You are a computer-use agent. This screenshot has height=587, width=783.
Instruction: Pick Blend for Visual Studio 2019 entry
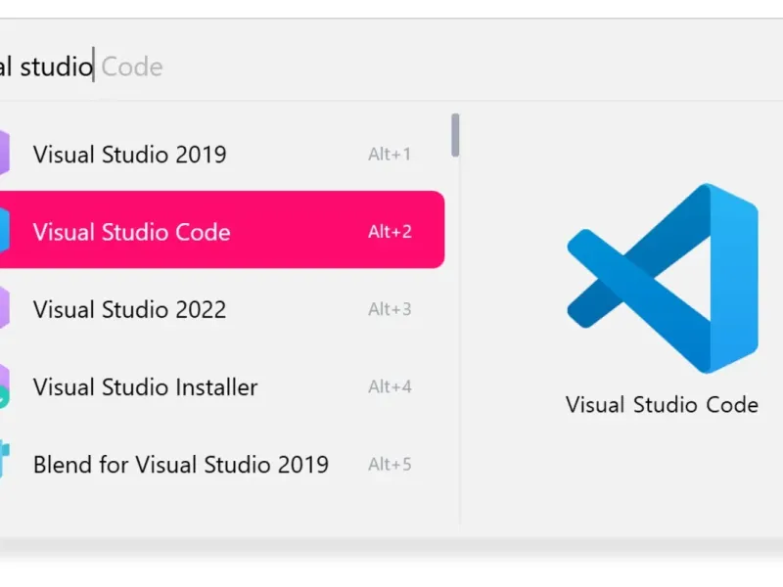point(181,464)
